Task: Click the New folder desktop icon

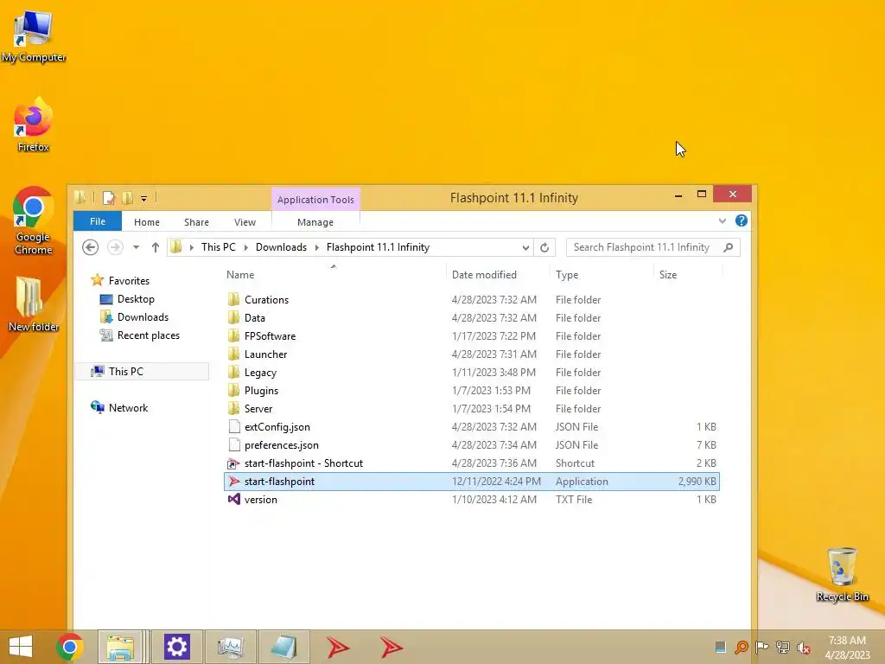Action: coord(34,303)
